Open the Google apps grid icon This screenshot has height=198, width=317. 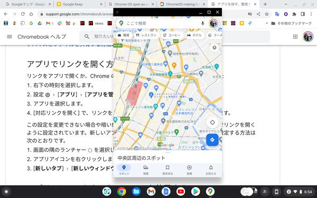pyautogui.click(x=296, y=37)
